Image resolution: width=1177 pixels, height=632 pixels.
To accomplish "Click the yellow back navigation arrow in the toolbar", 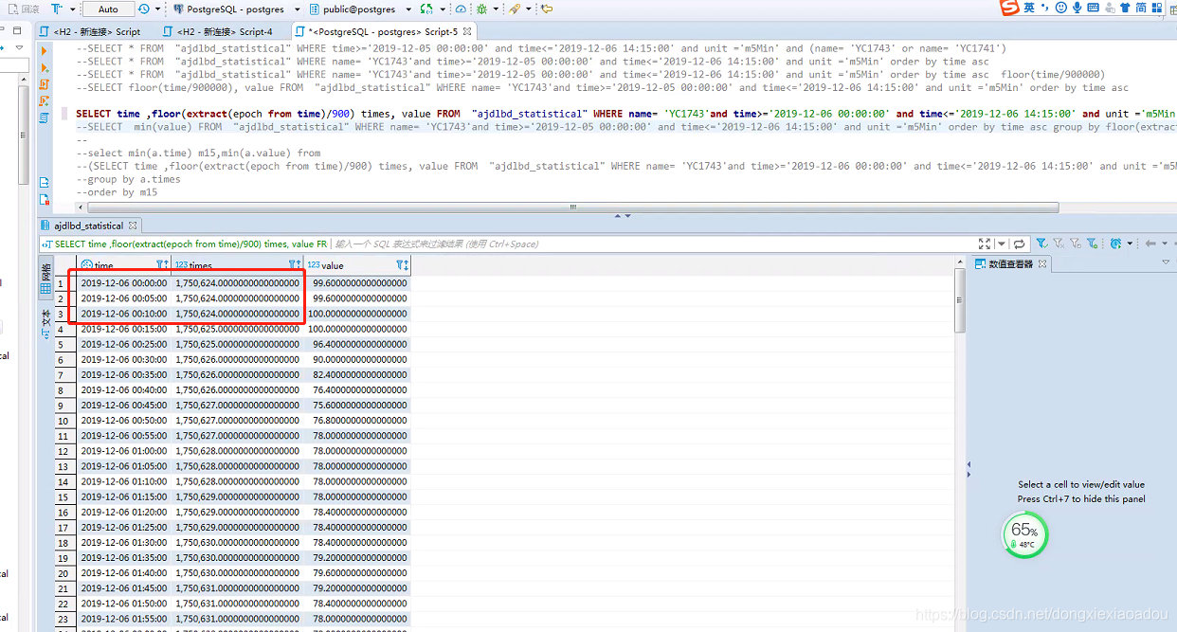I will coord(547,9).
